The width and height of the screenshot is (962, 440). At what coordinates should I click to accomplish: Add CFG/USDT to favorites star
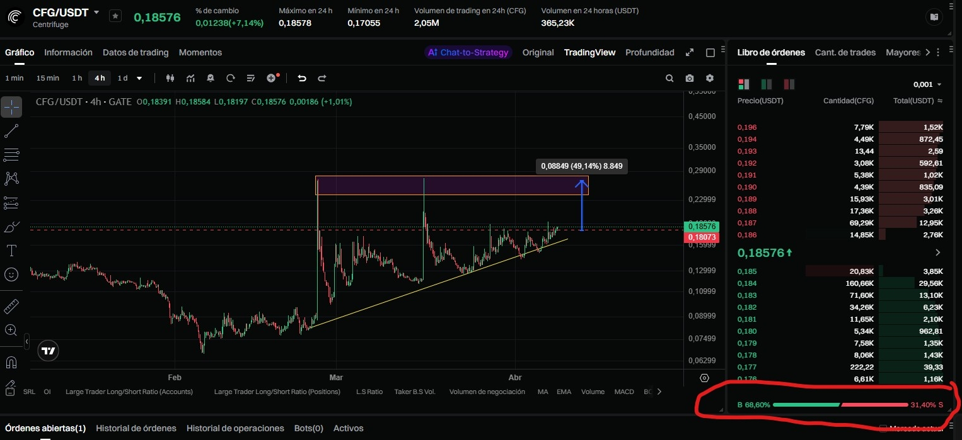coord(115,16)
